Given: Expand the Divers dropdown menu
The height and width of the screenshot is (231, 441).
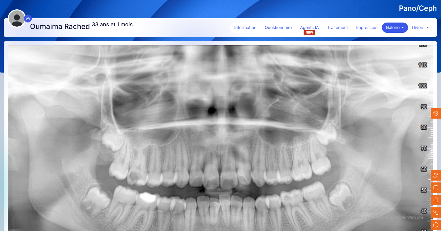Looking at the screenshot, I should (x=420, y=28).
